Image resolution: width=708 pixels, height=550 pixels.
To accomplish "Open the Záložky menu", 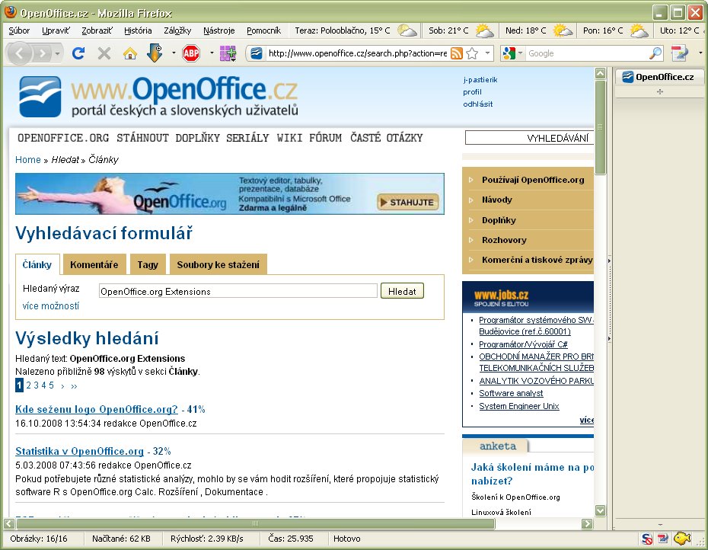I will [177, 30].
